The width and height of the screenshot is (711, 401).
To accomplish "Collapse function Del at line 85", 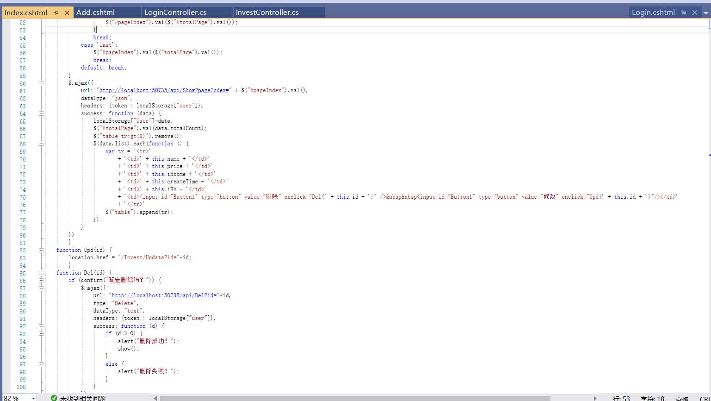I will (41, 273).
